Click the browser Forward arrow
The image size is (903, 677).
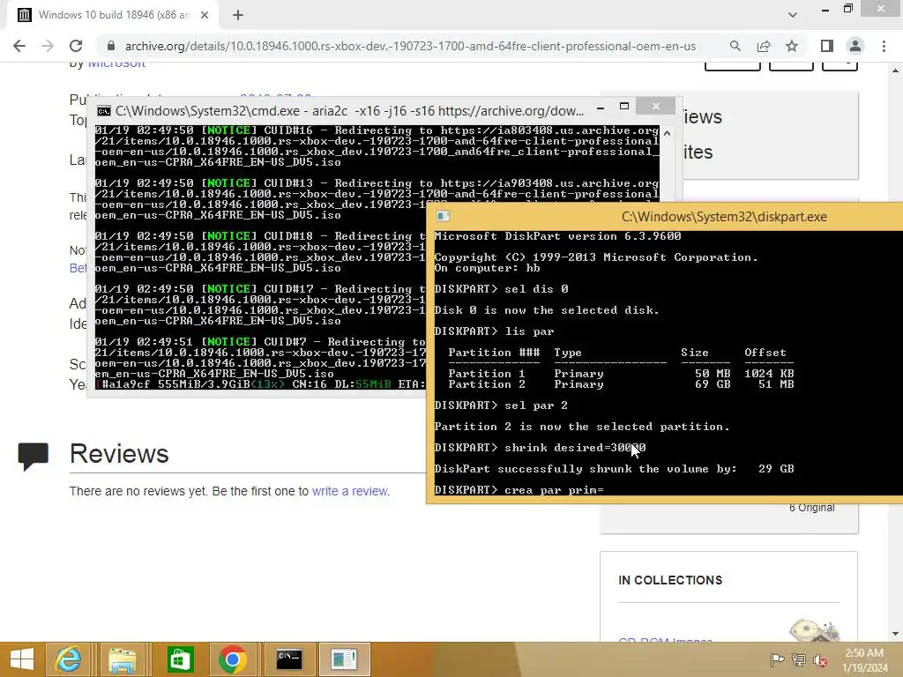(48, 46)
